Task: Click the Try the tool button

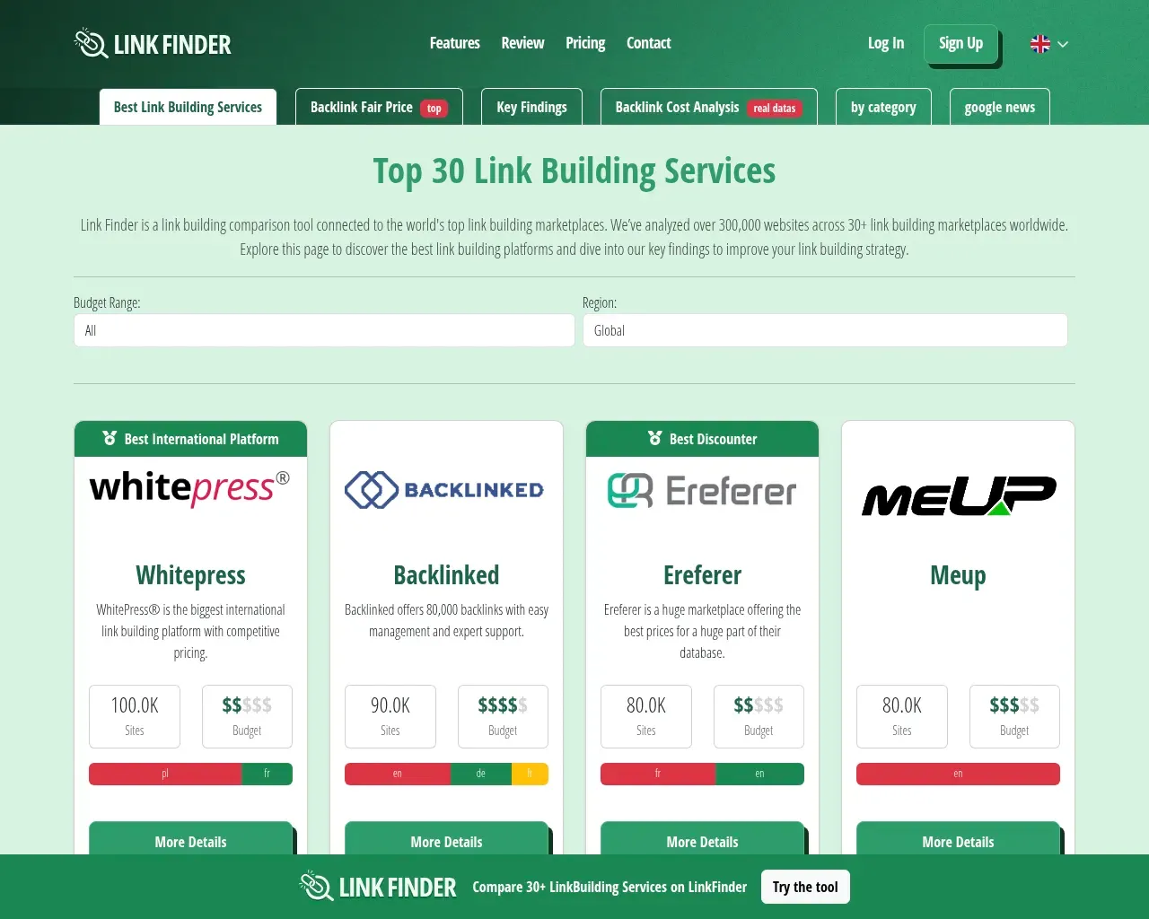Action: pyautogui.click(x=805, y=887)
